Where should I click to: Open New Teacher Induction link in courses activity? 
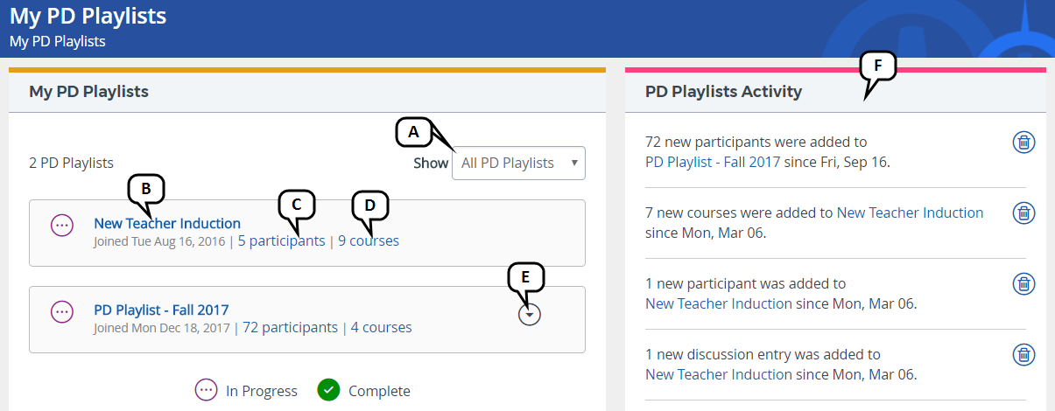click(x=910, y=212)
